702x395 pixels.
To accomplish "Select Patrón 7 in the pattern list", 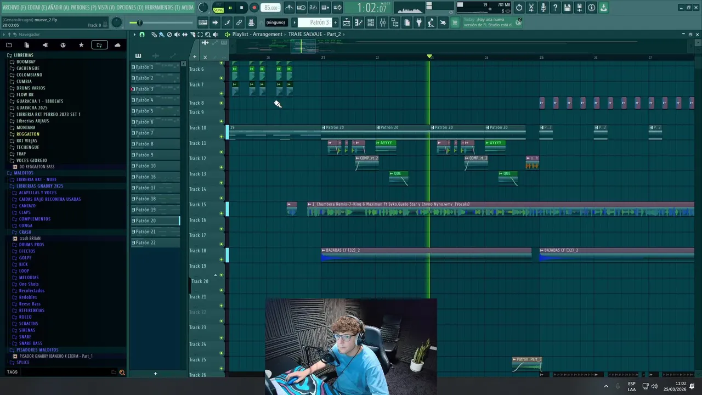I will 155,133.
